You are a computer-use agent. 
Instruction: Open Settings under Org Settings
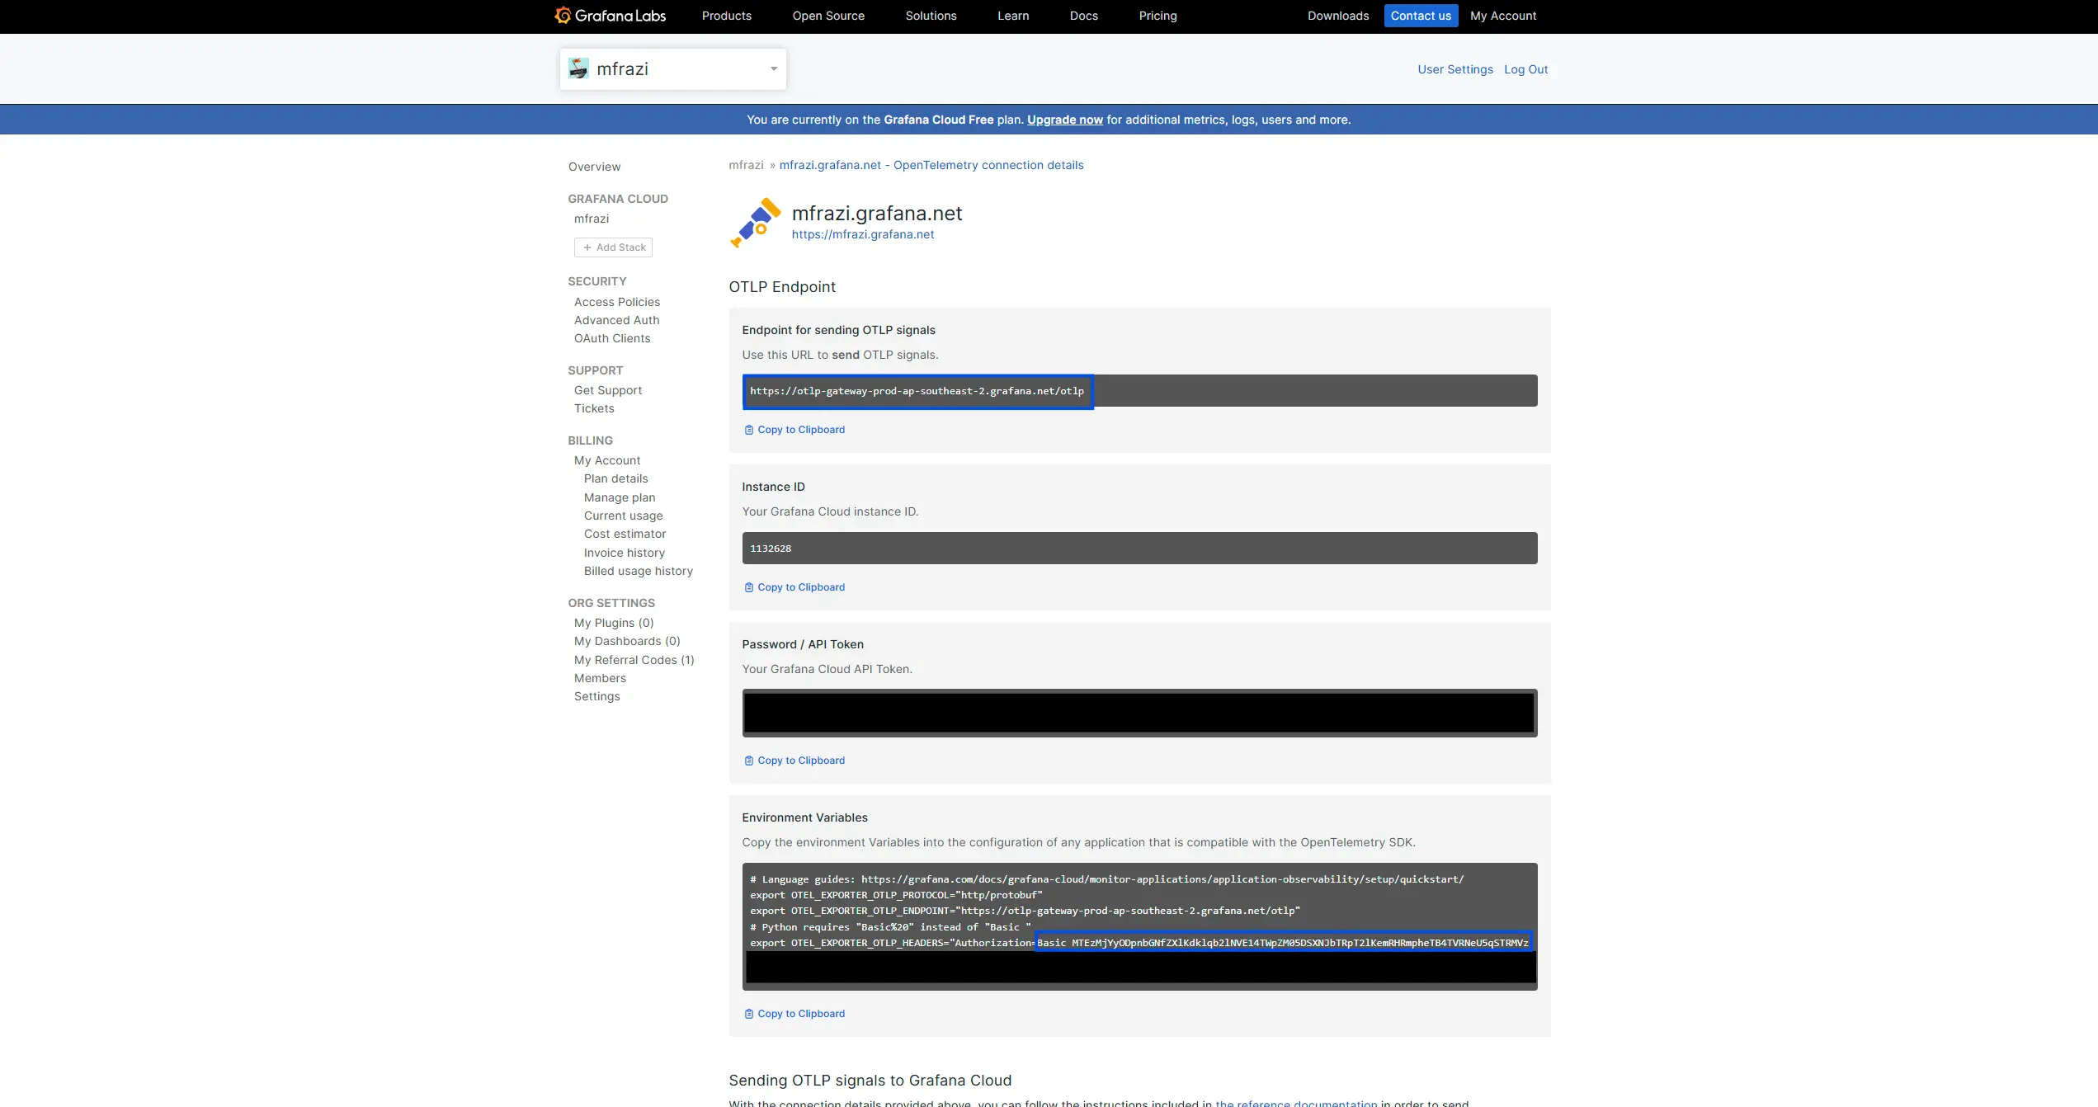[x=597, y=696]
